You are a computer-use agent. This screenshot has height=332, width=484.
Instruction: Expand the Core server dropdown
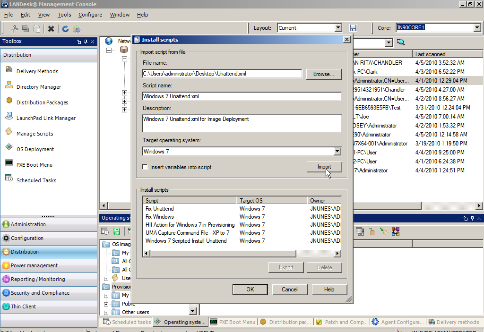coord(477,28)
